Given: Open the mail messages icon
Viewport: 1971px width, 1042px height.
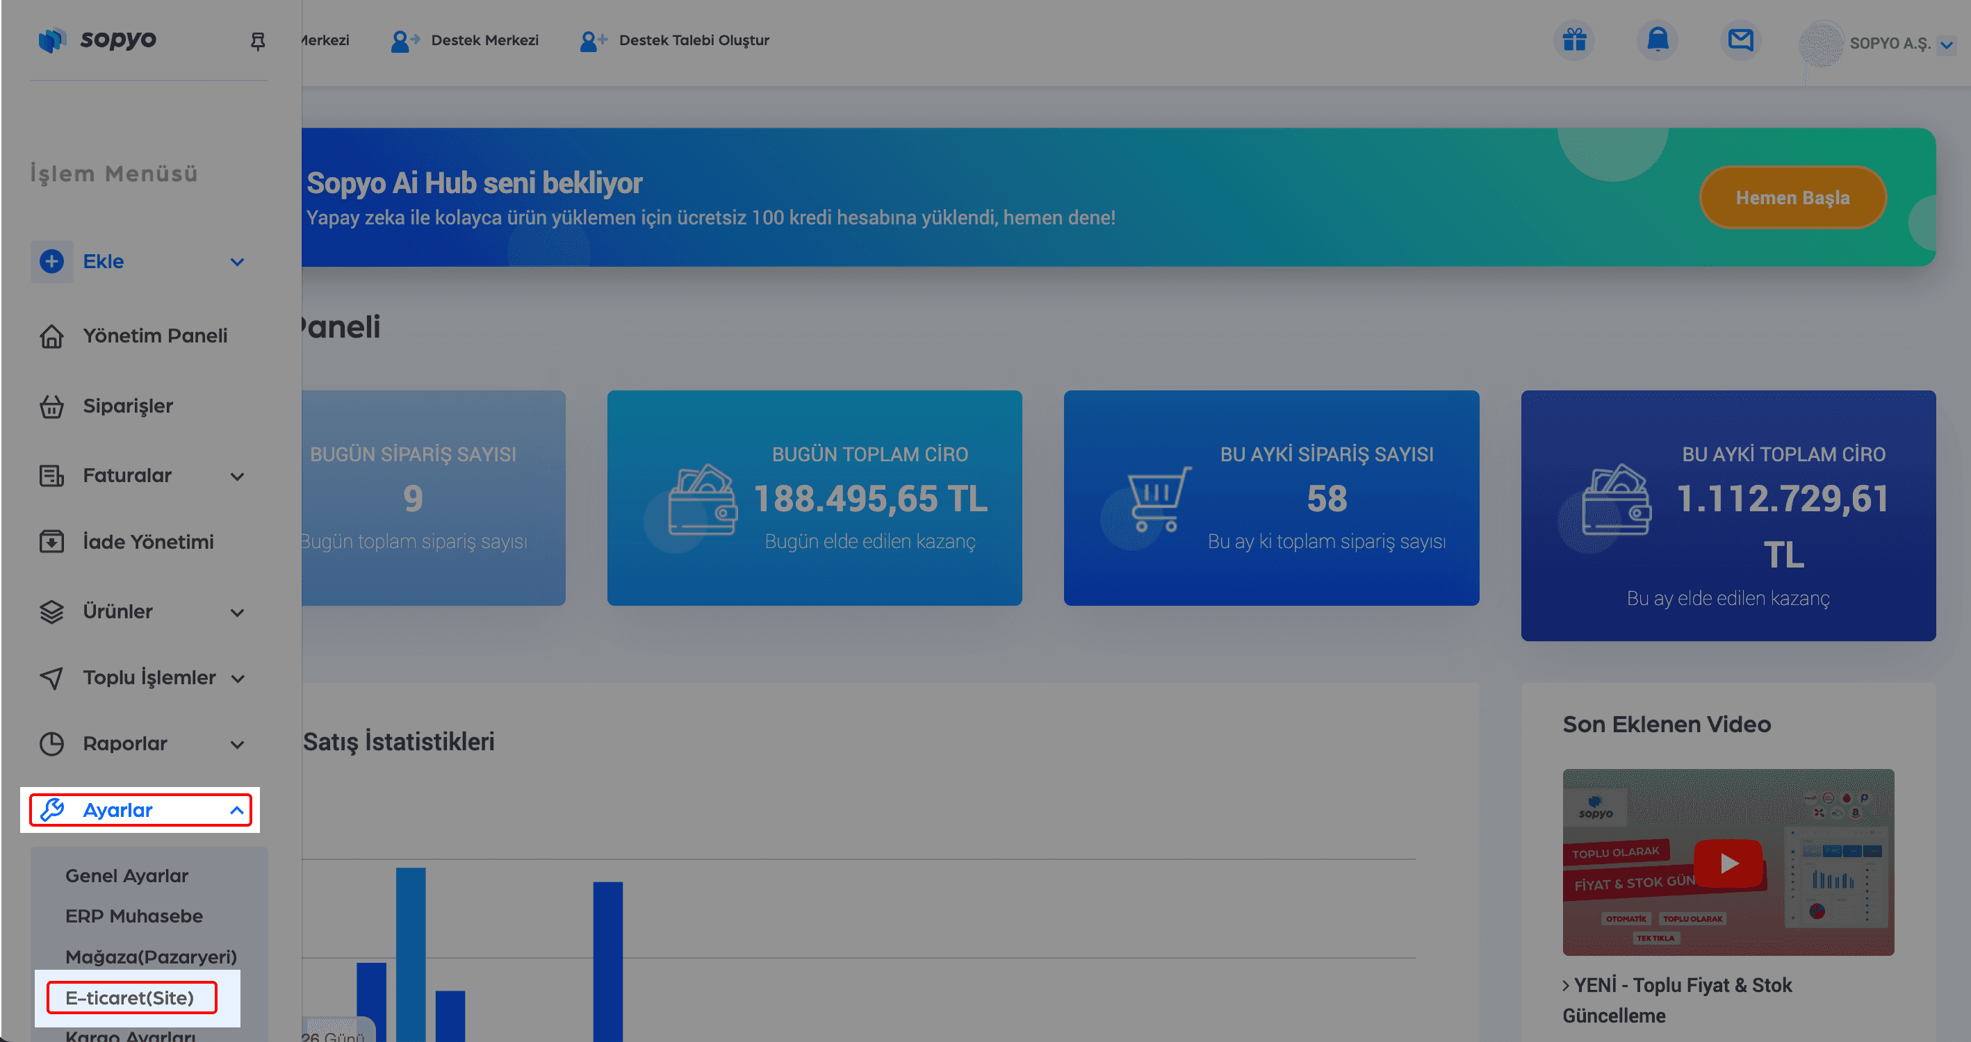Looking at the screenshot, I should pyautogui.click(x=1740, y=40).
